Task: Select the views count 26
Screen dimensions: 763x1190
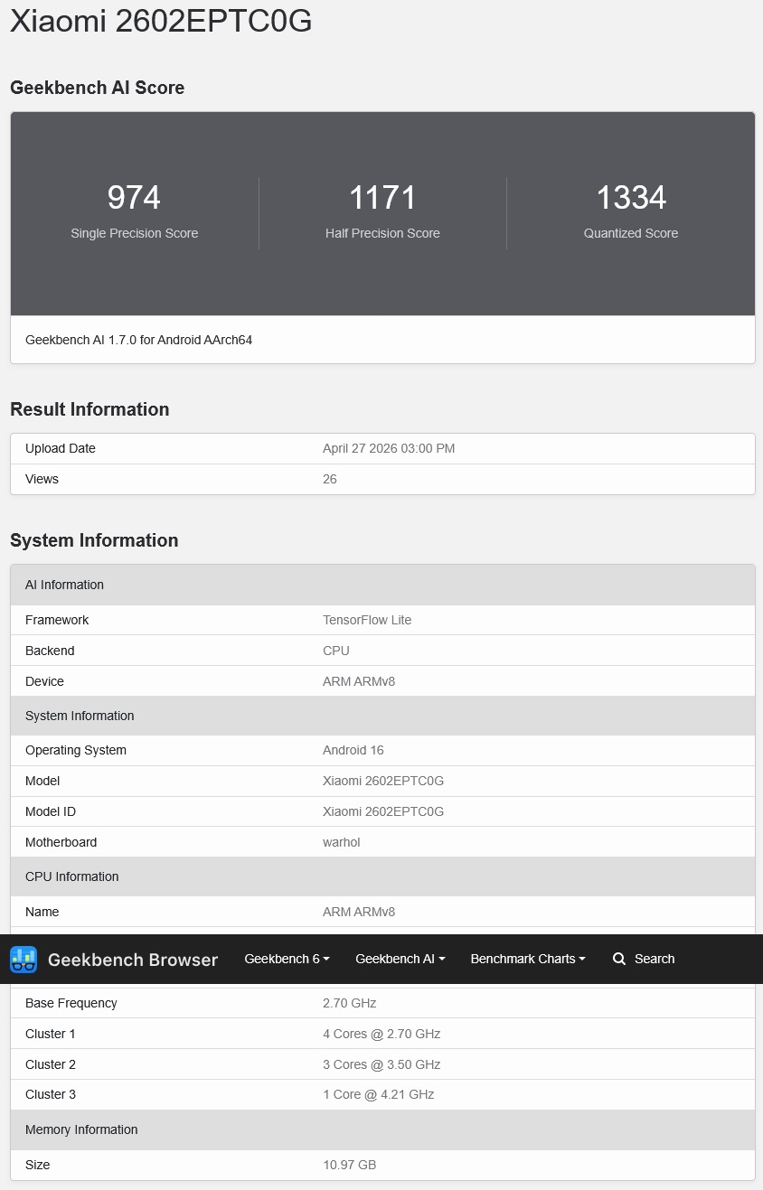Action: [x=330, y=479]
